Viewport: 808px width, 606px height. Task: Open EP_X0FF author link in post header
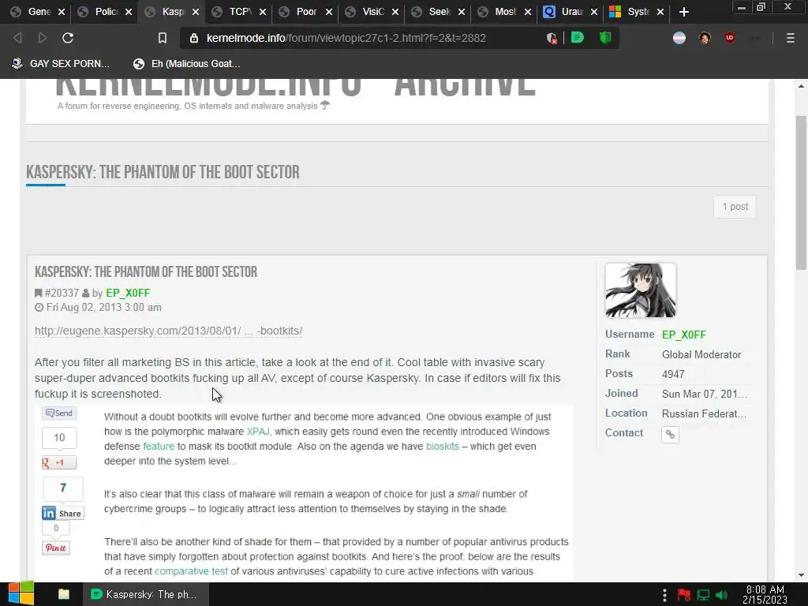point(128,294)
